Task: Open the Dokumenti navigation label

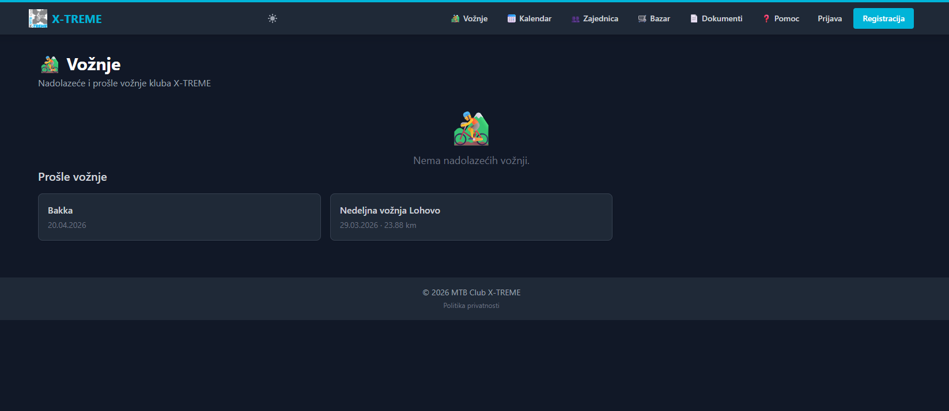Action: point(722,18)
